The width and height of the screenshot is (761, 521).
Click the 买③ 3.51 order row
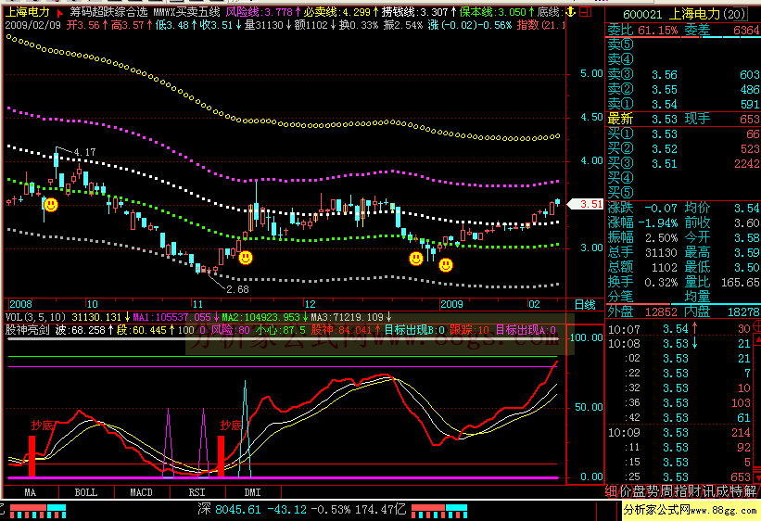tap(683, 163)
